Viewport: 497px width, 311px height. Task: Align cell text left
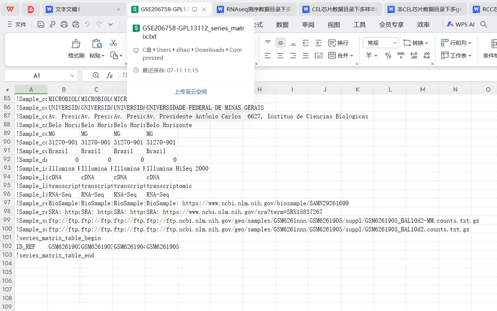click(x=268, y=56)
